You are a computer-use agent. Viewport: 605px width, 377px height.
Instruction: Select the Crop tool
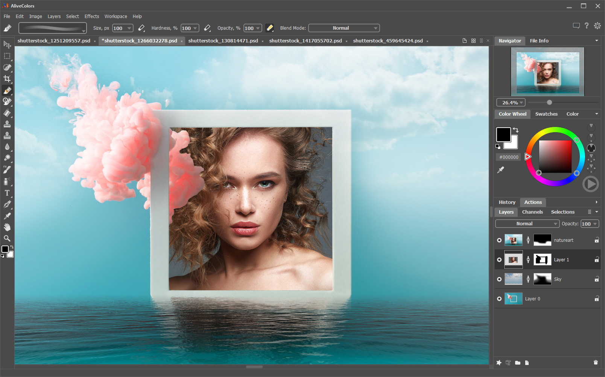click(7, 79)
